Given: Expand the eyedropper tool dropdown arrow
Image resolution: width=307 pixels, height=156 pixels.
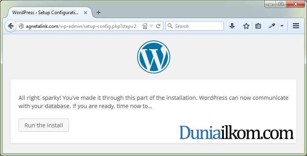Looking at the screenshot, I should (282, 26).
